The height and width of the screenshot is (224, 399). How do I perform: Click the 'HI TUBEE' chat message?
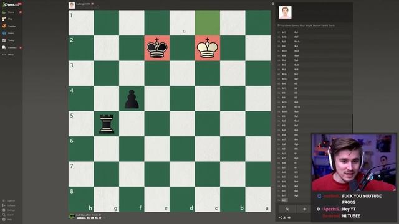coord(351,216)
